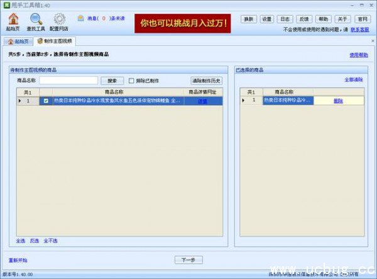This screenshot has width=377, height=279.
Task: Click the 查找工具 magnifier icon
Action: (x=36, y=20)
